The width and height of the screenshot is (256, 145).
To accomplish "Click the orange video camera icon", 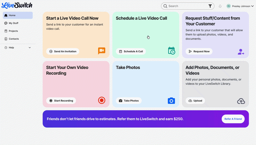I will [x=101, y=51].
